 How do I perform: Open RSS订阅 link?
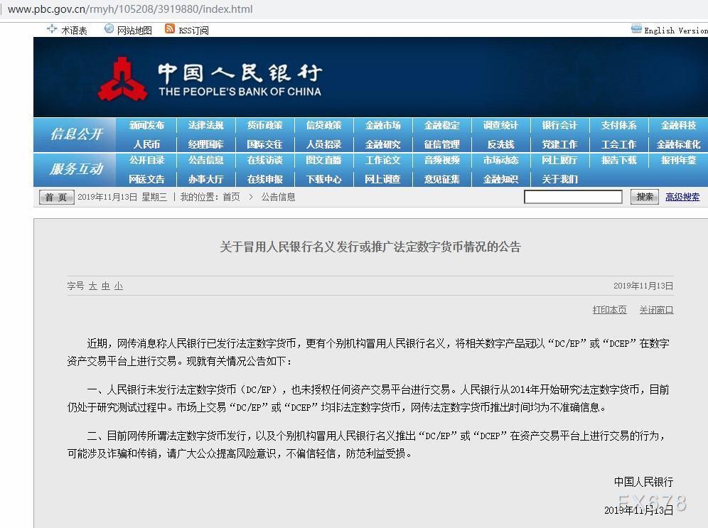[194, 31]
